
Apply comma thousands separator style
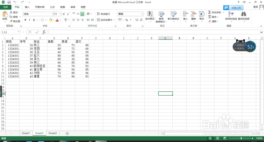point(131,20)
